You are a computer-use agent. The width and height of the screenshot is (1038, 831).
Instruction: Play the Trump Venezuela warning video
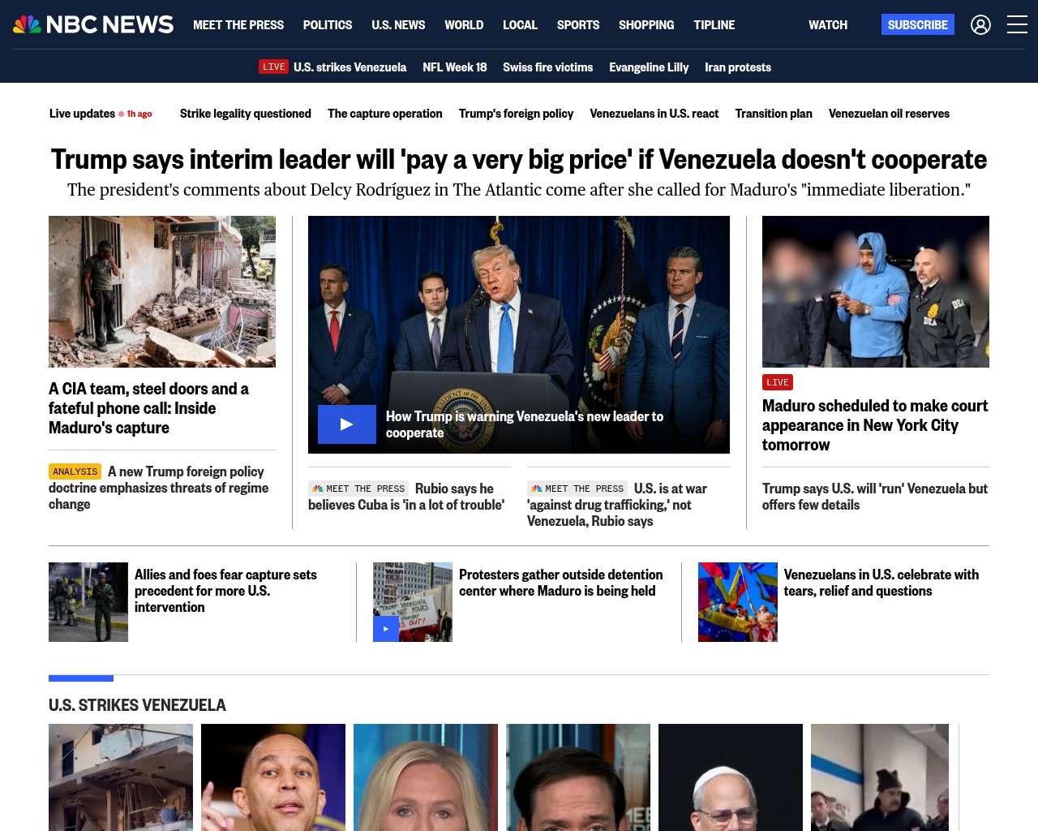pyautogui.click(x=347, y=424)
